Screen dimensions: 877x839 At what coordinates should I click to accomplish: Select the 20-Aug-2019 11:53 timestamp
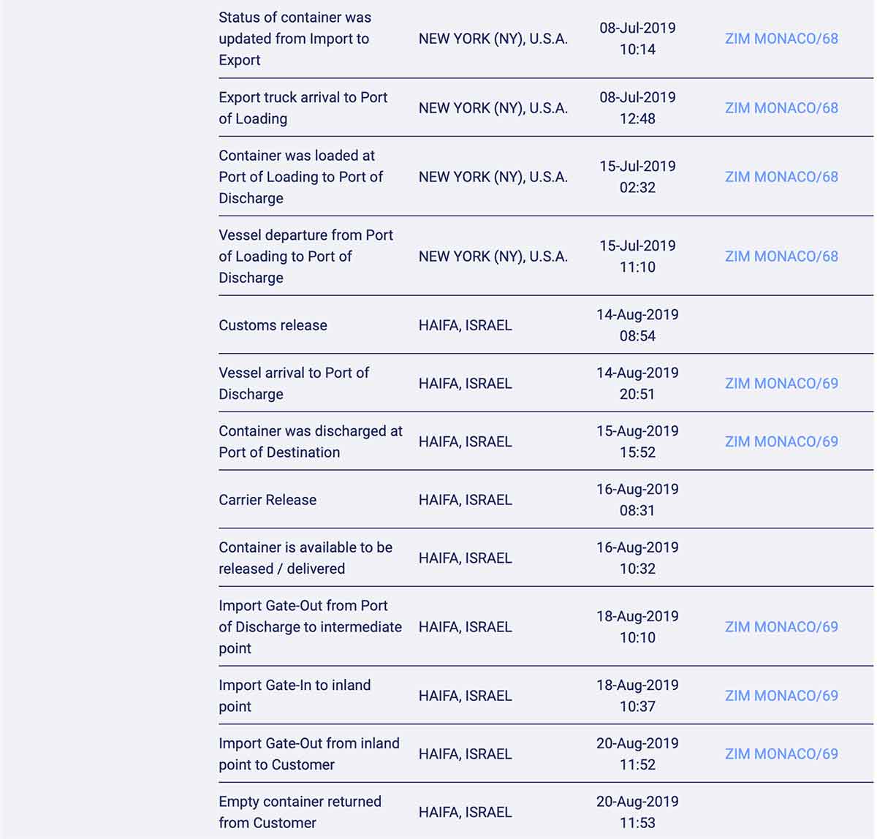(x=637, y=812)
